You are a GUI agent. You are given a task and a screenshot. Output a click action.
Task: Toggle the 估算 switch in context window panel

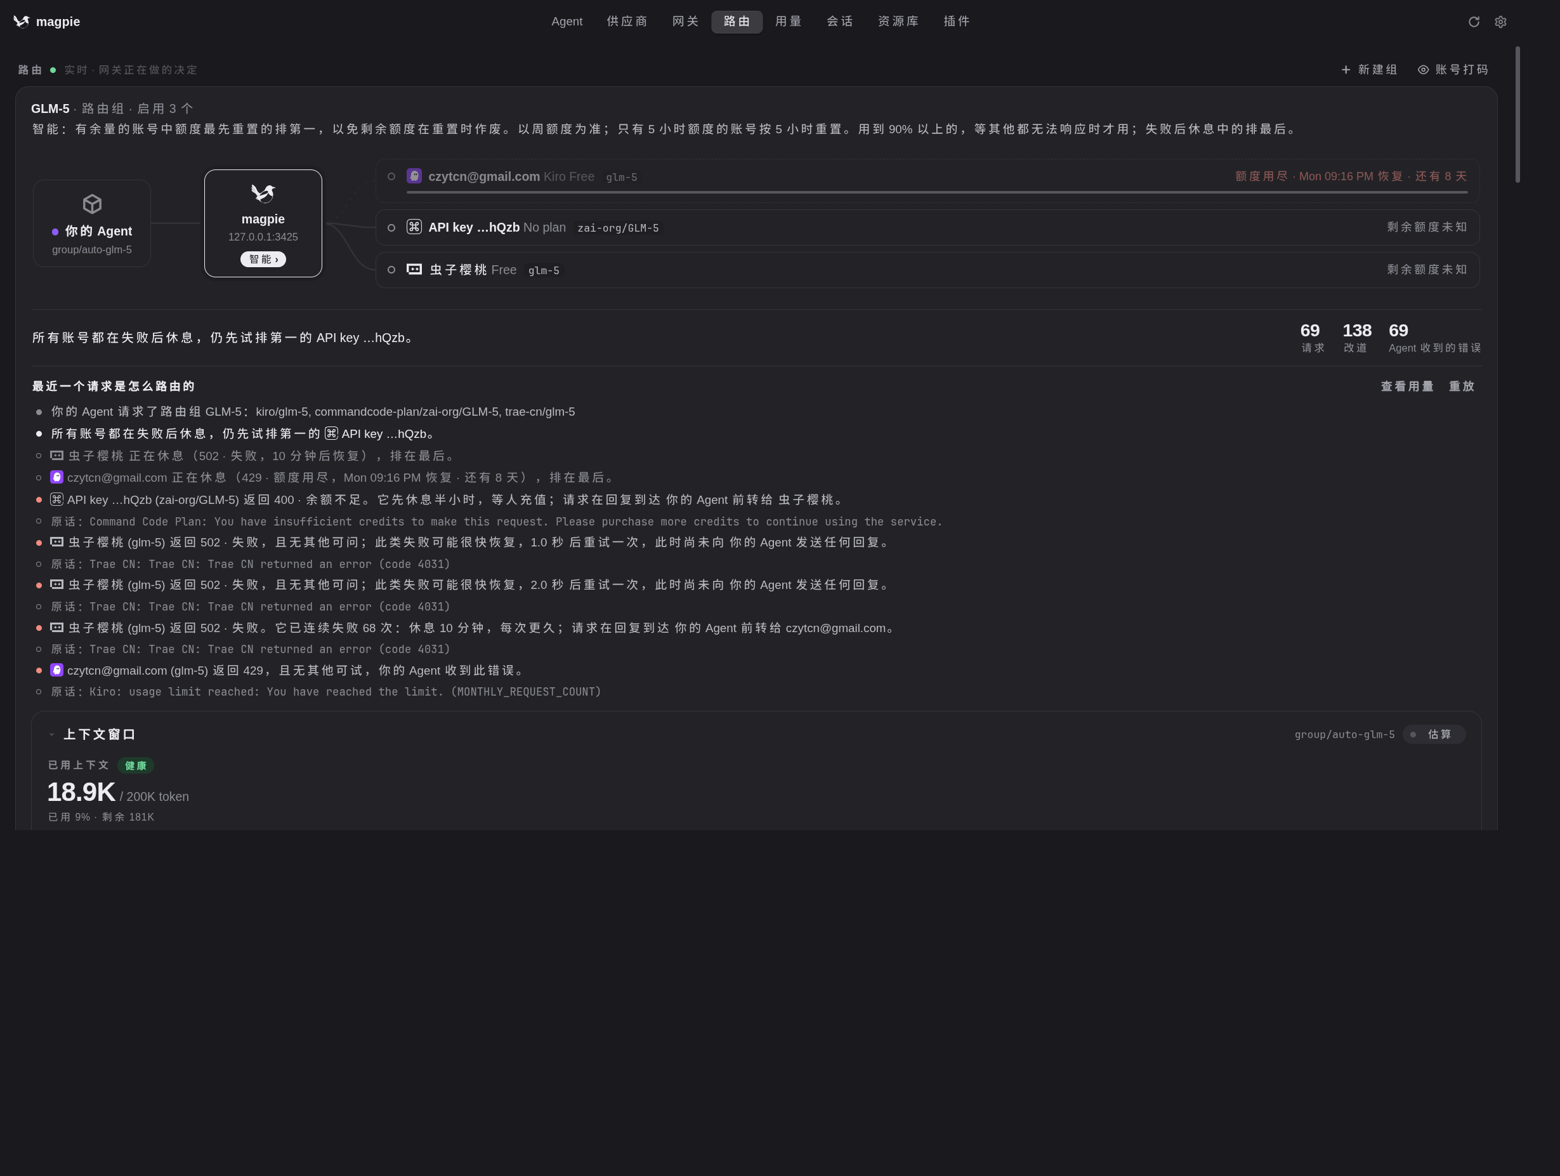click(x=1434, y=734)
